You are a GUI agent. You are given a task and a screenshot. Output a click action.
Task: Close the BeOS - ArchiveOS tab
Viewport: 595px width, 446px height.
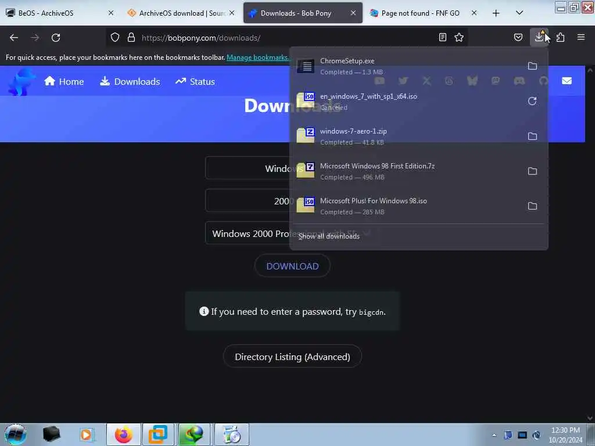(x=111, y=13)
